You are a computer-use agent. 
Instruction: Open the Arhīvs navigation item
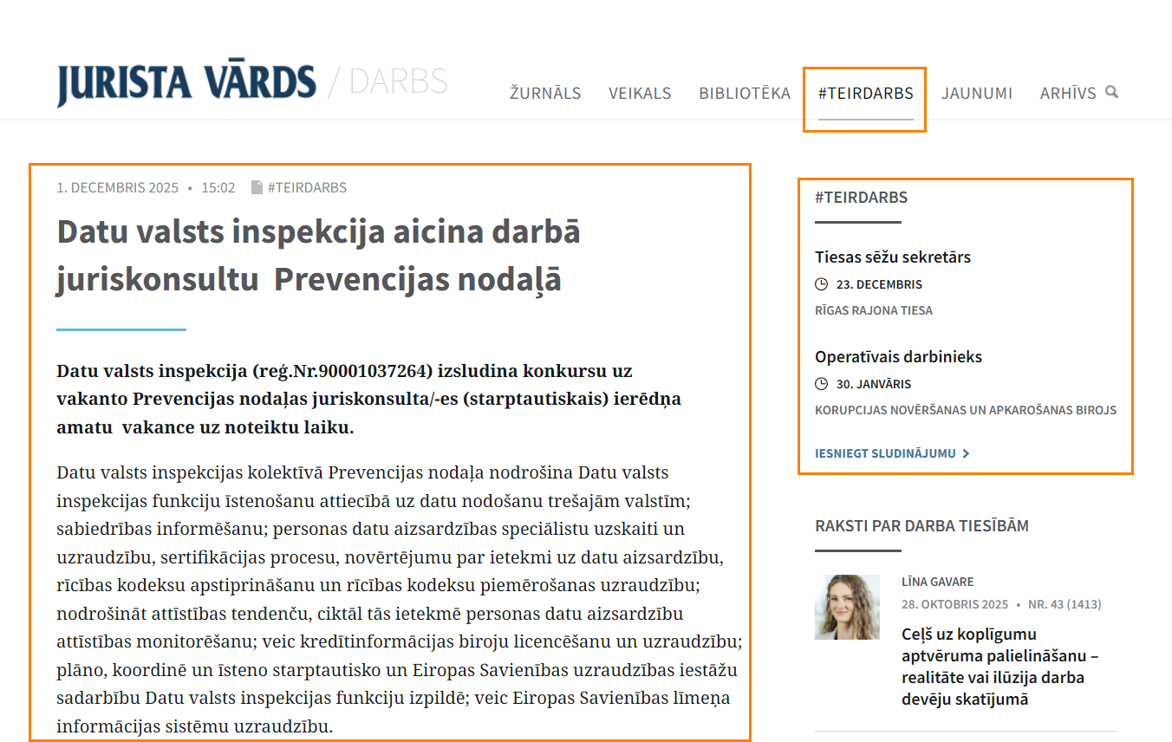point(1068,93)
